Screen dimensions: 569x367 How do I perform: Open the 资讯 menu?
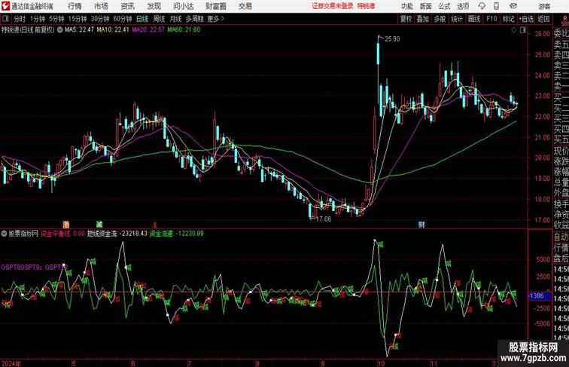[127, 6]
